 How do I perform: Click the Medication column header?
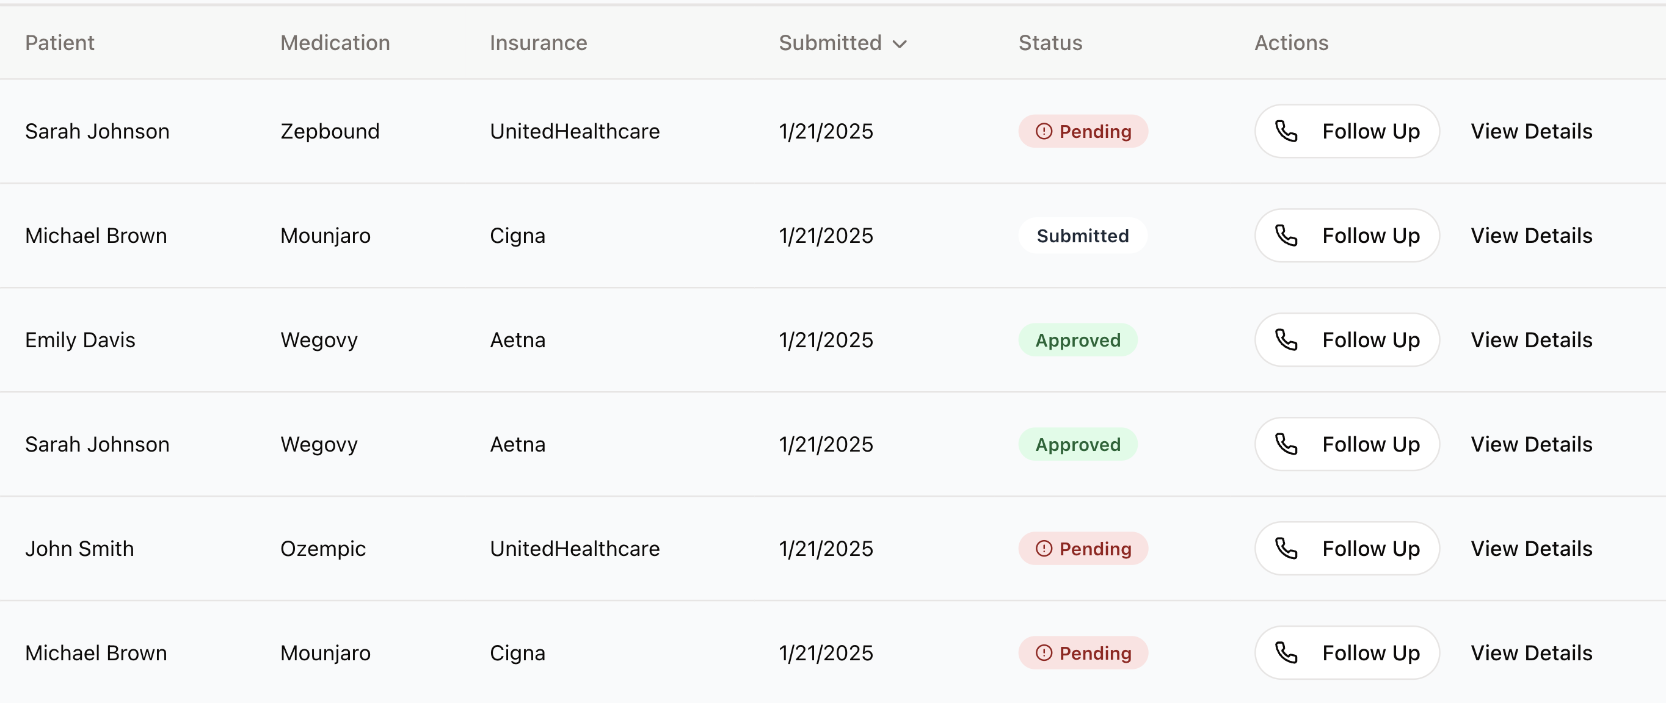tap(335, 43)
